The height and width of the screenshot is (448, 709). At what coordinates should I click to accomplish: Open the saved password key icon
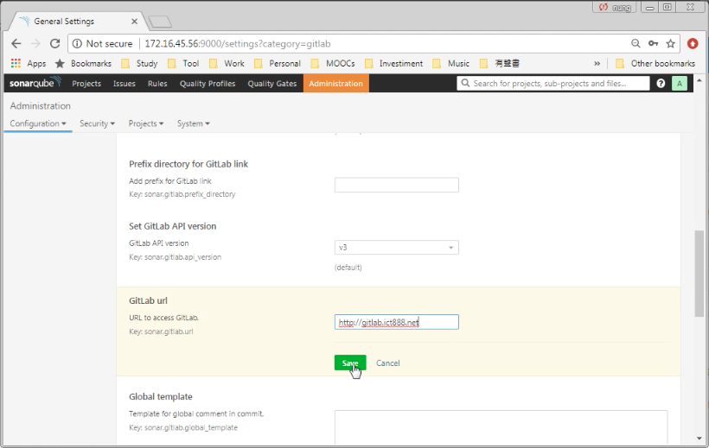pos(653,43)
